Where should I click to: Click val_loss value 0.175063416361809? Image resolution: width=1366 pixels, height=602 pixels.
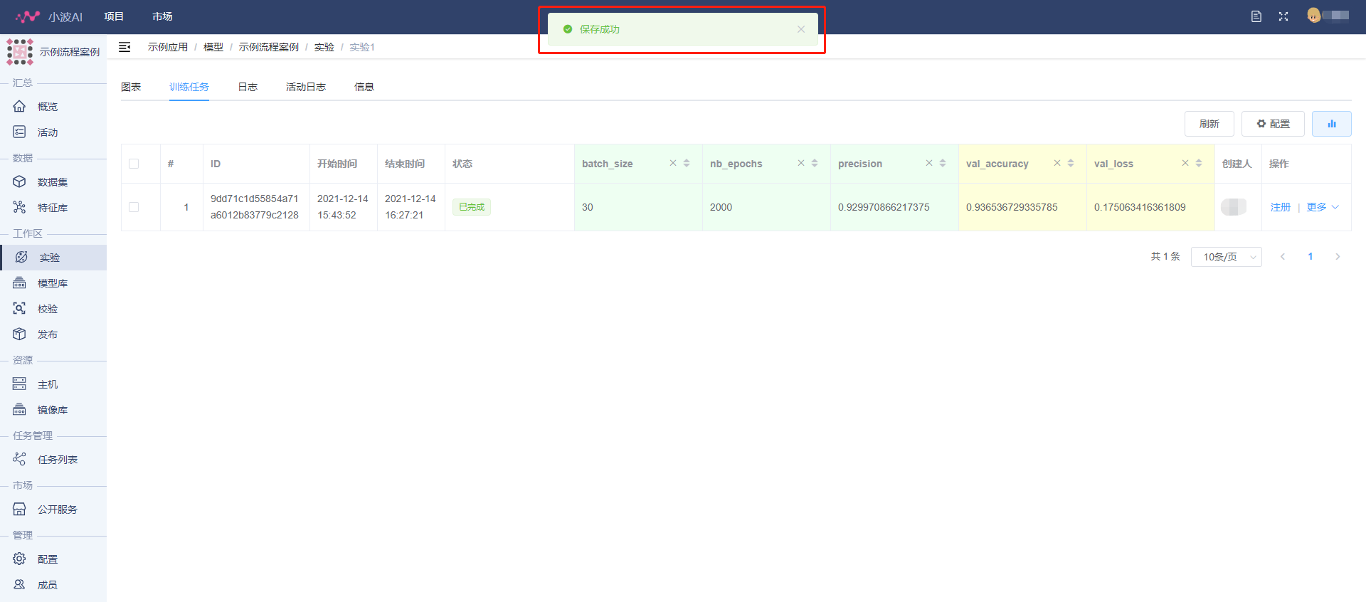[1140, 207]
